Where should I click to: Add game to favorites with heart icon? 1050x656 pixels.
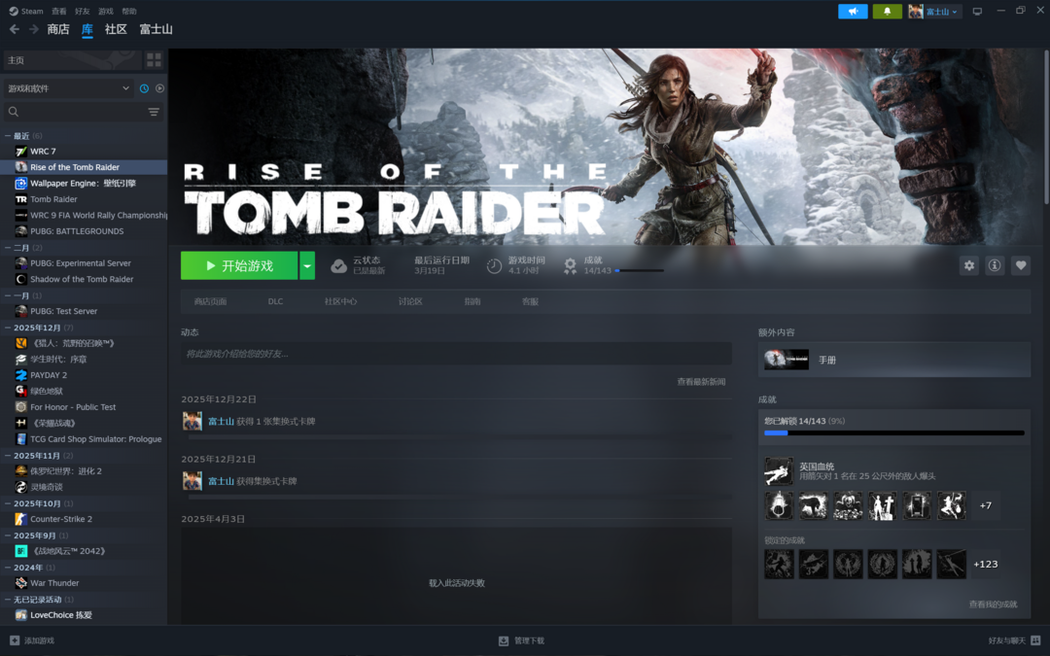point(1020,265)
